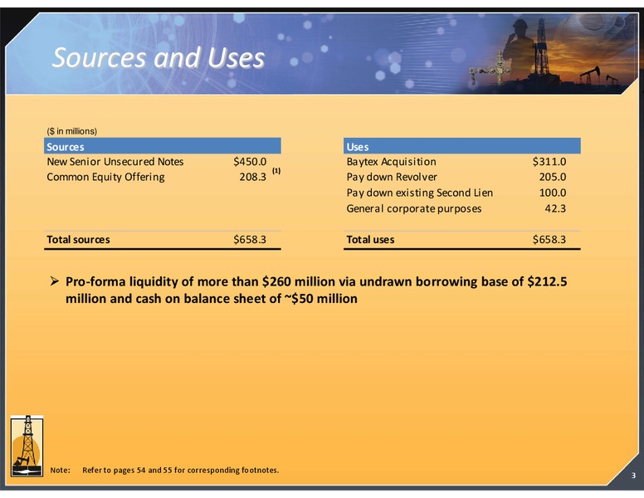Viewport: 644px width, 498px height.
Task: Click the '205.0' value
Action: [x=553, y=177]
